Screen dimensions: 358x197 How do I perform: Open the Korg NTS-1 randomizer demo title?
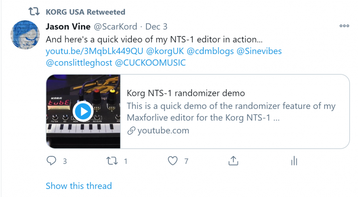click(x=186, y=93)
